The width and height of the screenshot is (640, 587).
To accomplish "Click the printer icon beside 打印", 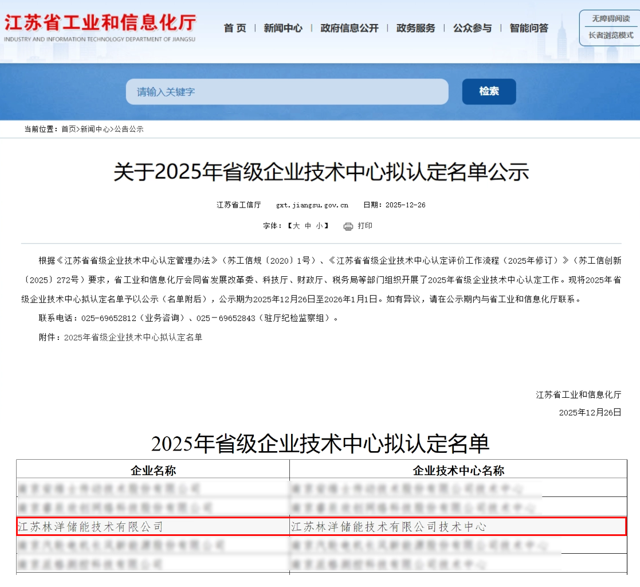I will pos(348,226).
